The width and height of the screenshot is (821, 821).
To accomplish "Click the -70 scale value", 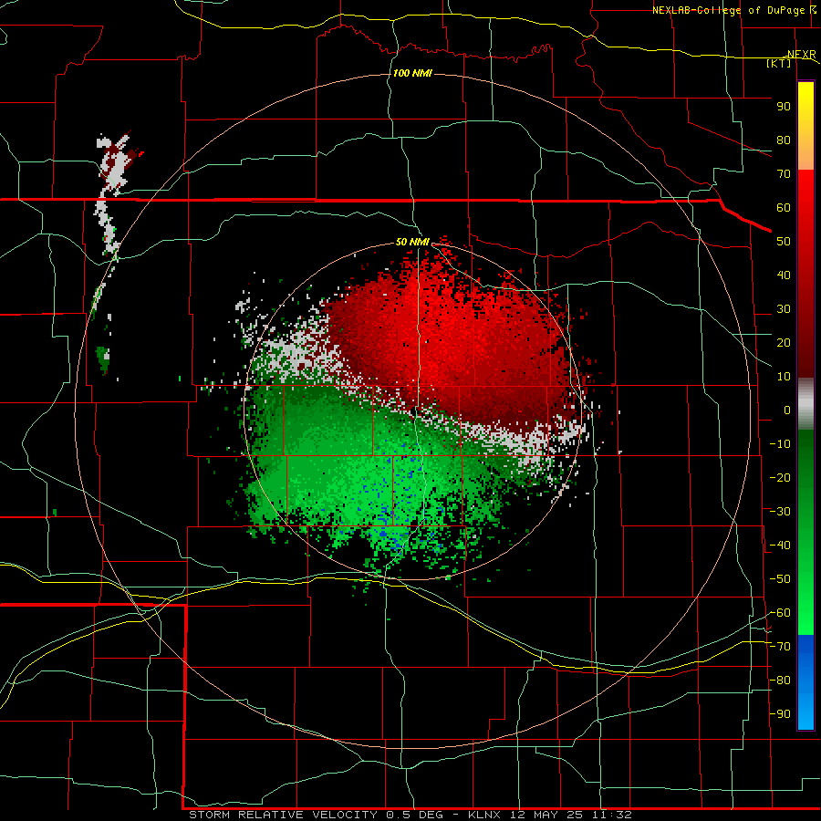I will (x=780, y=647).
